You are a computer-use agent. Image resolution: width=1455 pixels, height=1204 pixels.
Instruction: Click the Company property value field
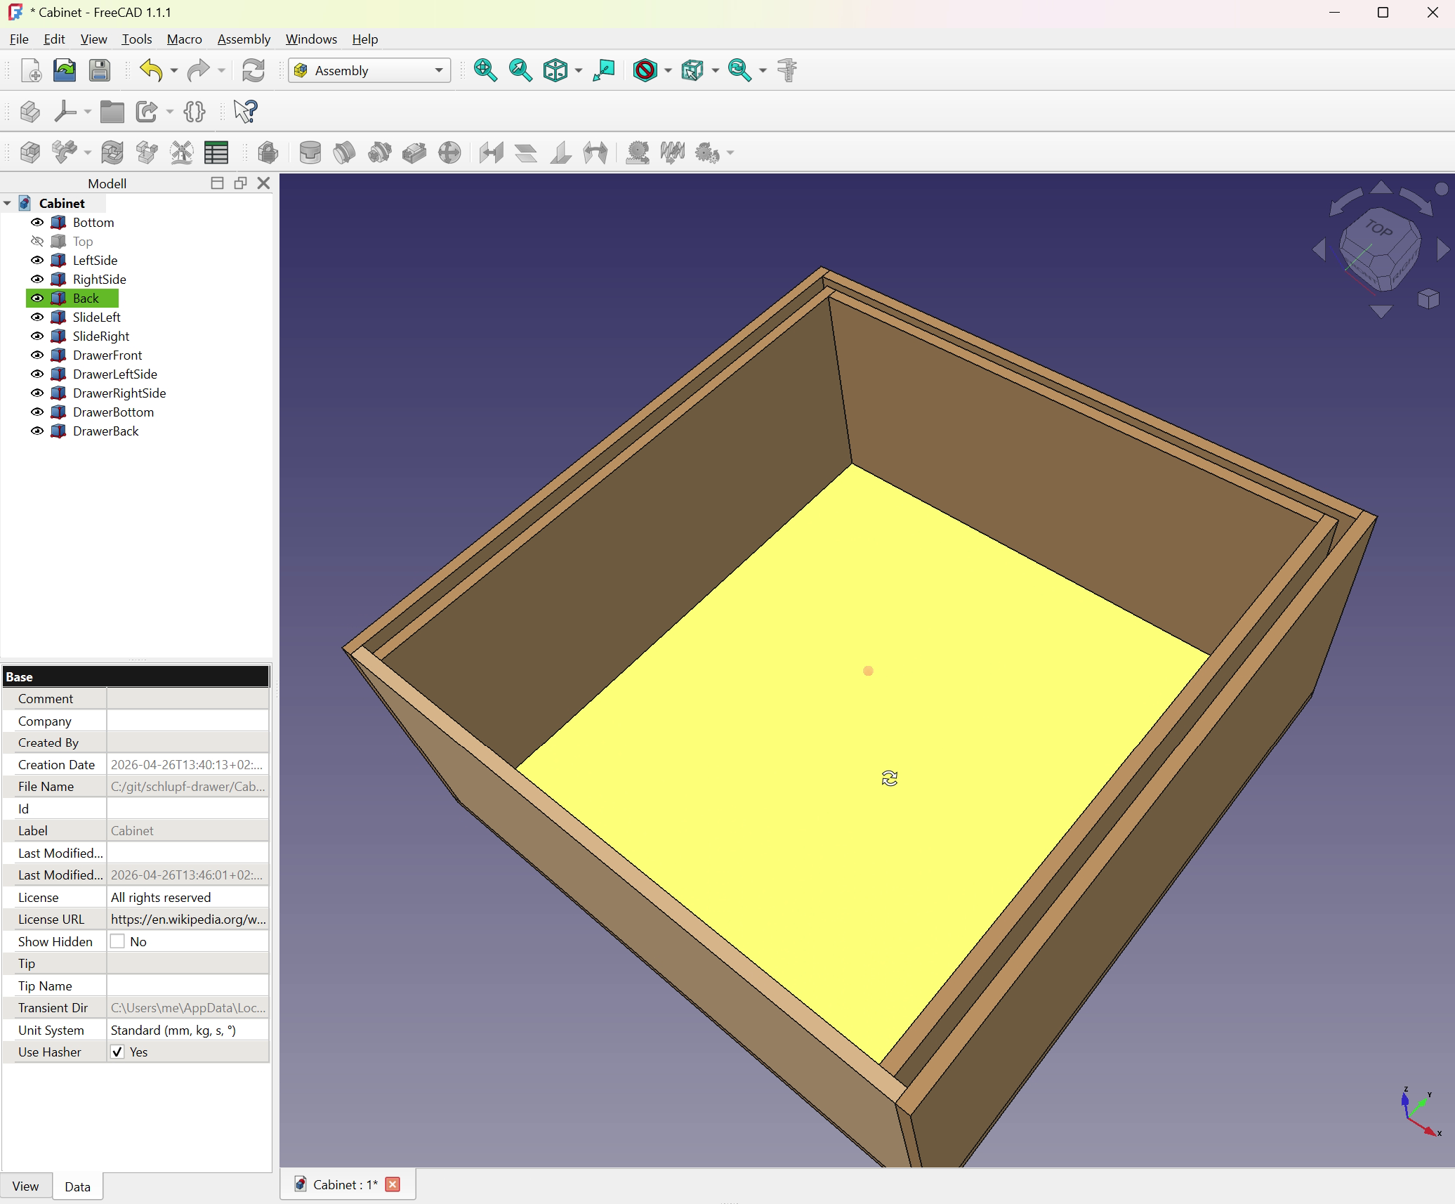tap(187, 721)
